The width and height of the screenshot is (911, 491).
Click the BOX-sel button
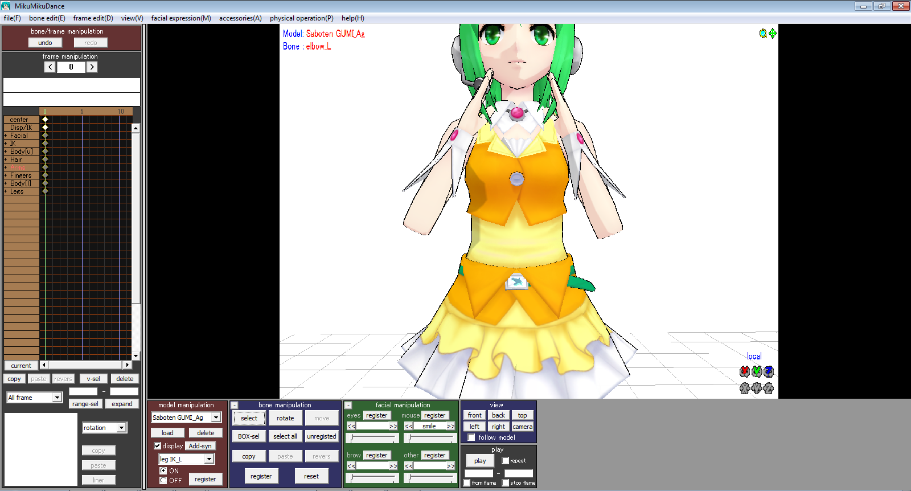249,436
